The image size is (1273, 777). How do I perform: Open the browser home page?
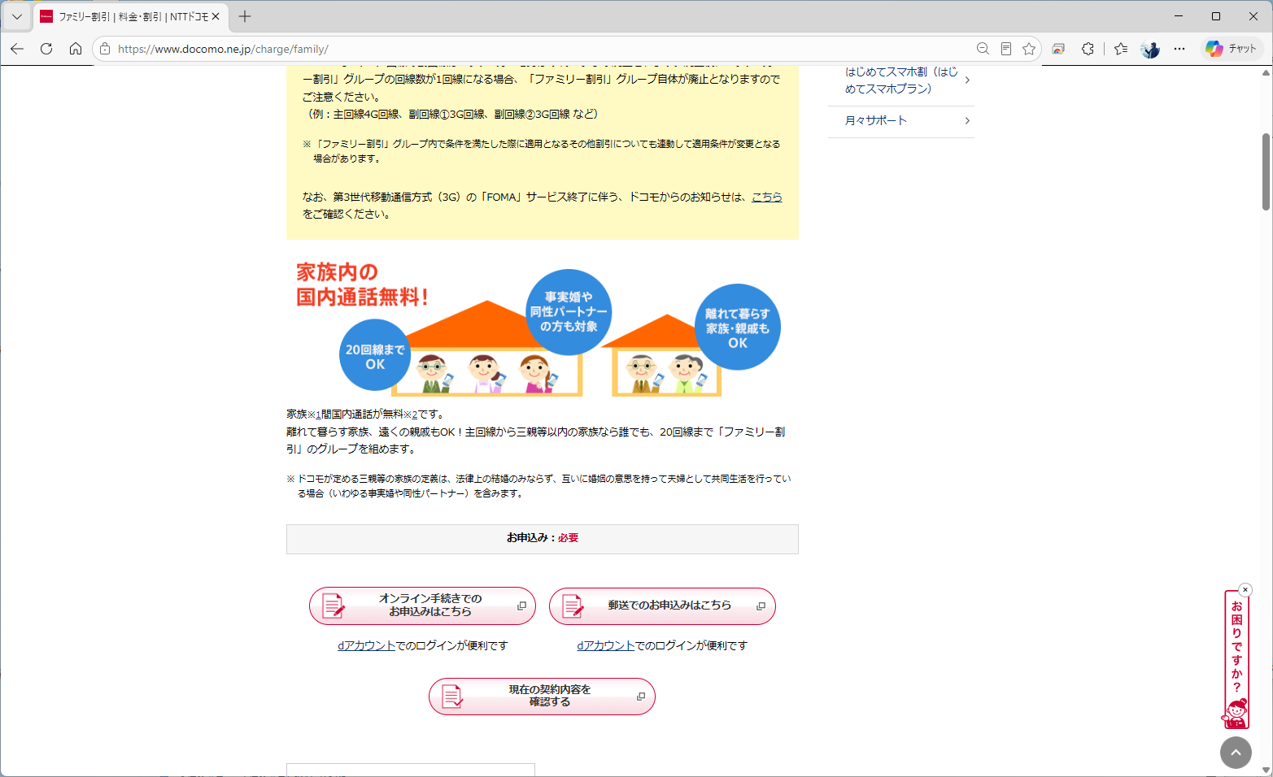coord(76,49)
